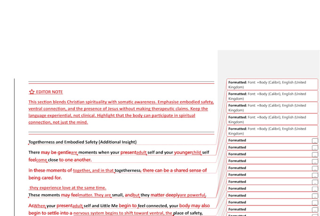Click the deleted phrase "being cared for."
The width and height of the screenshot is (320, 216).
point(45,177)
